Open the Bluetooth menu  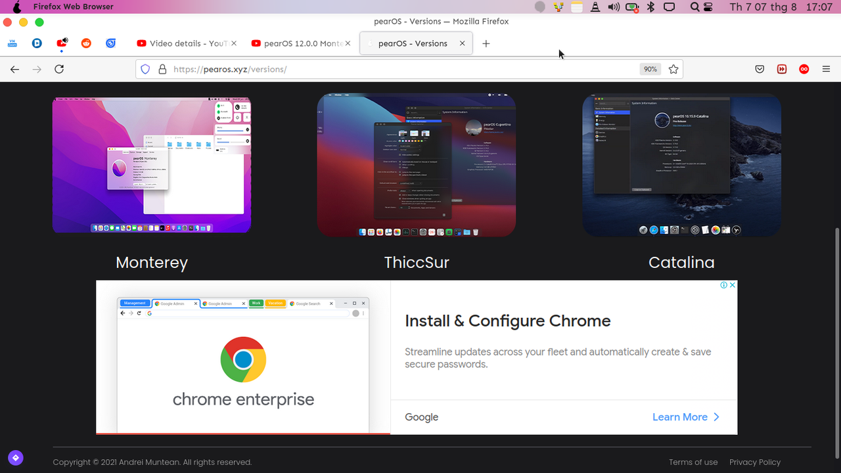click(651, 7)
